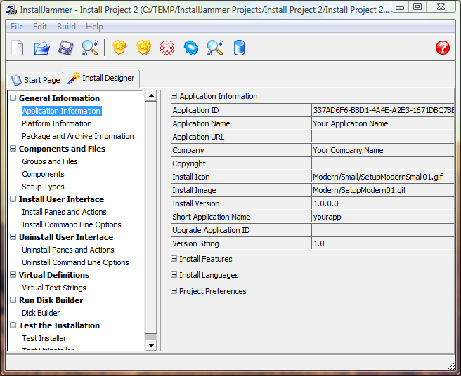
Task: Expand the Install Languages section
Action: (x=174, y=275)
